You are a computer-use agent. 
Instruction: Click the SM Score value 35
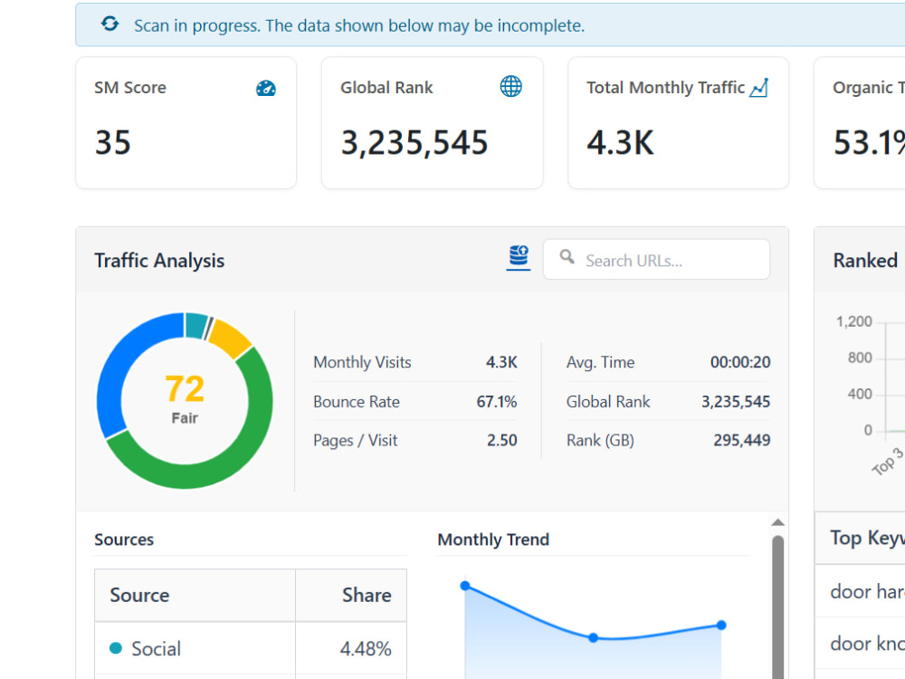coord(113,142)
